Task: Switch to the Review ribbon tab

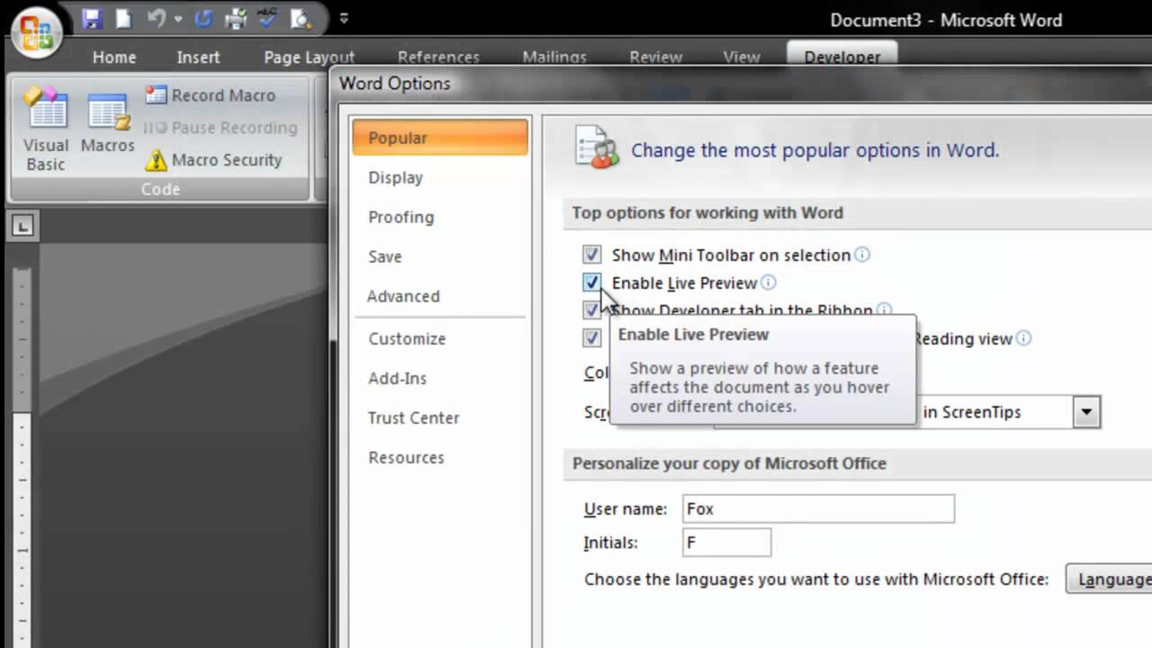Action: tap(656, 57)
